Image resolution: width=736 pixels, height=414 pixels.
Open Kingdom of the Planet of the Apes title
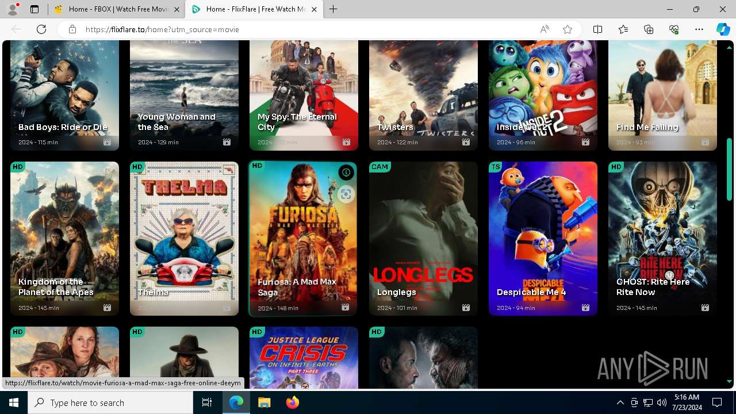[x=56, y=287]
